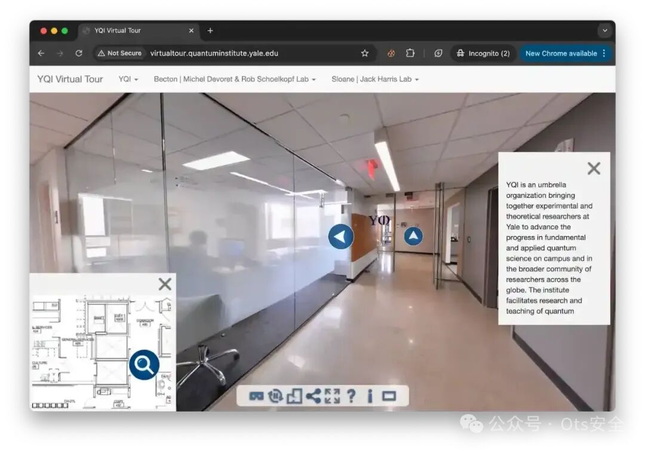Click the Not Secure warning badge
Image resolution: width=645 pixels, height=450 pixels.
pos(119,53)
